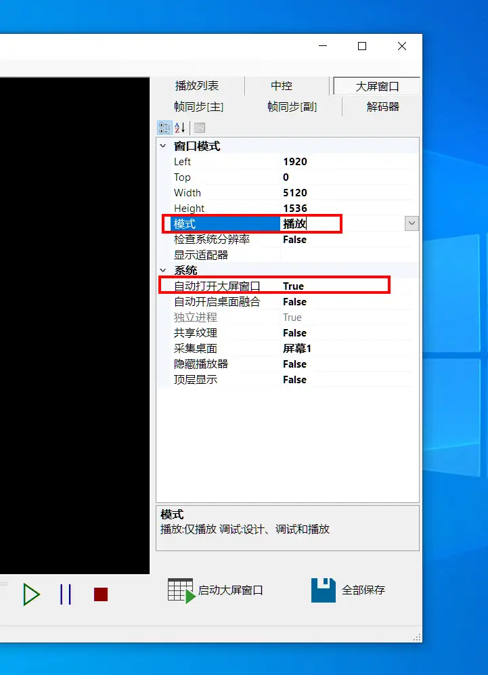Select the 检查系统分辨率 property label
The image size is (488, 675).
(212, 240)
